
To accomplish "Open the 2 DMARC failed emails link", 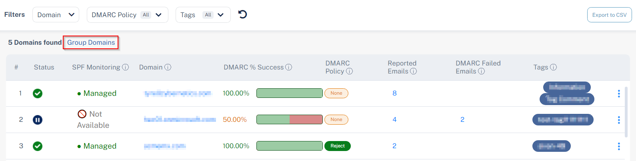I will coord(462,119).
